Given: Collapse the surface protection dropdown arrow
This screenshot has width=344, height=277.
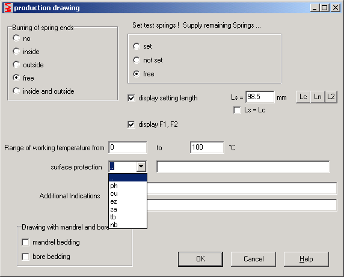Looking at the screenshot, I should pos(141,167).
